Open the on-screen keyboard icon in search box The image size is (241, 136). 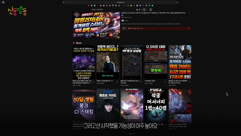137,10
